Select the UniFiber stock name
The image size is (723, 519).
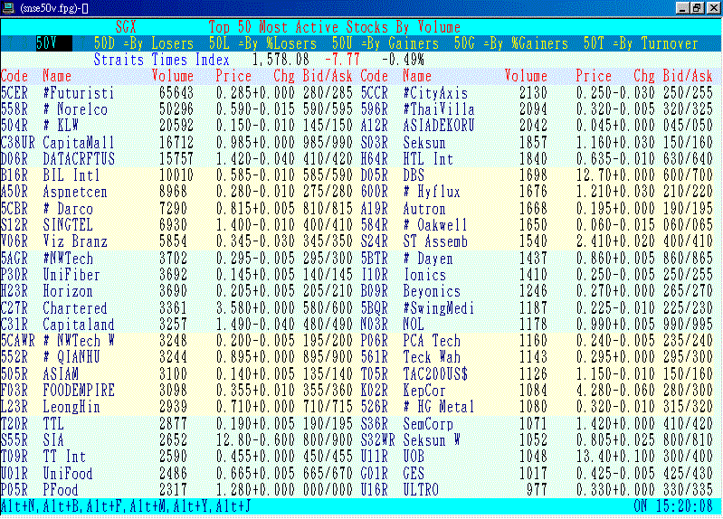71,275
